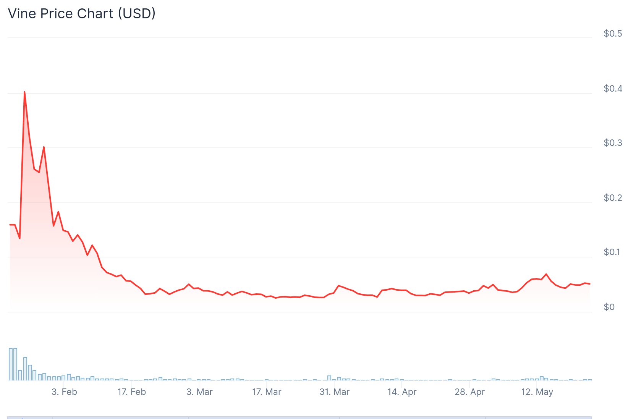This screenshot has height=419, width=628.
Task: Click the tallest volume bar at far left
Action: pyautogui.click(x=11, y=364)
